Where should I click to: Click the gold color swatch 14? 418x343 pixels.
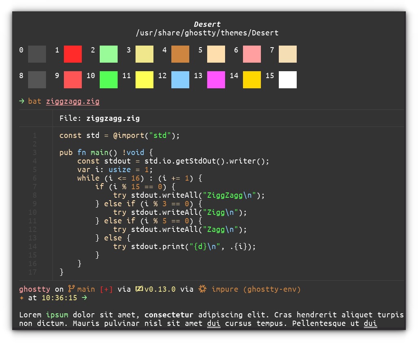click(252, 80)
